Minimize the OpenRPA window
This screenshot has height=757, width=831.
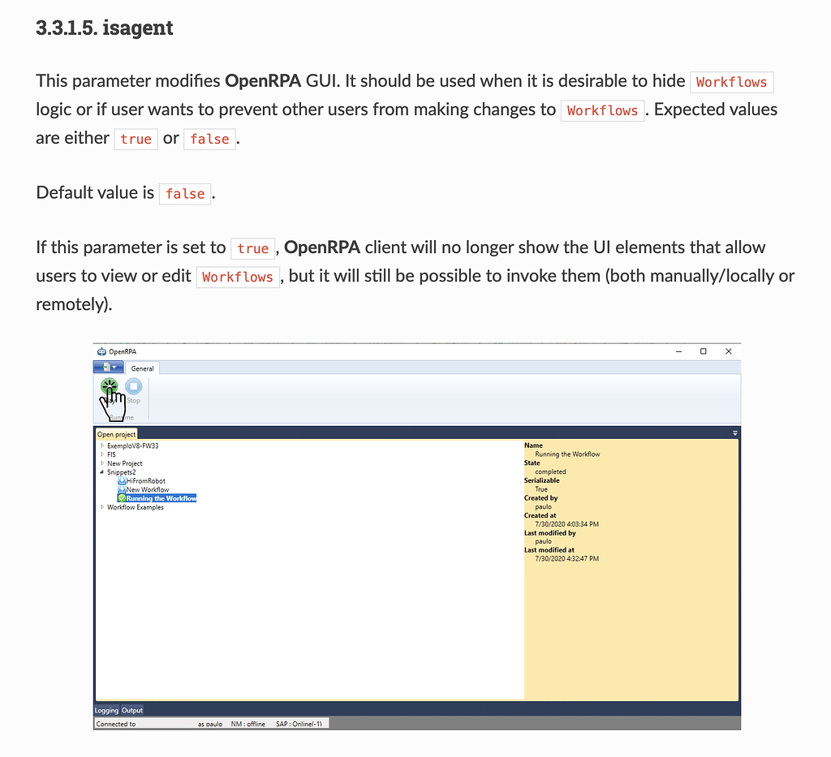[679, 351]
